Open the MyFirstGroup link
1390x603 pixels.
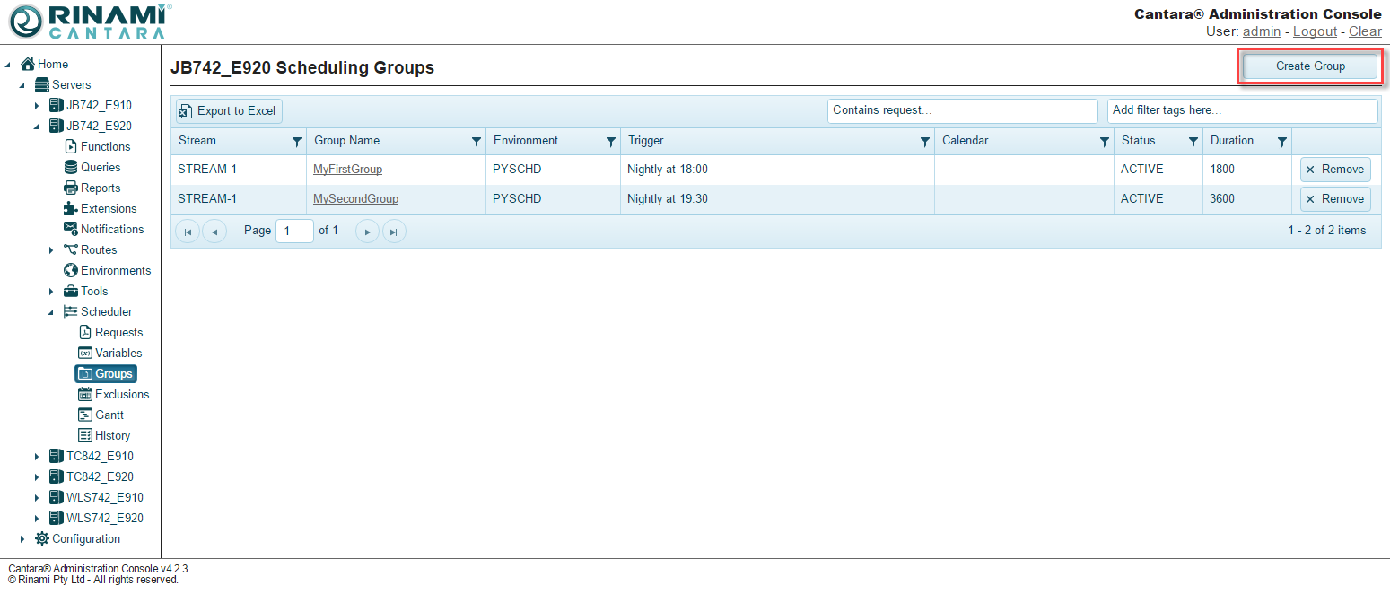[347, 170]
